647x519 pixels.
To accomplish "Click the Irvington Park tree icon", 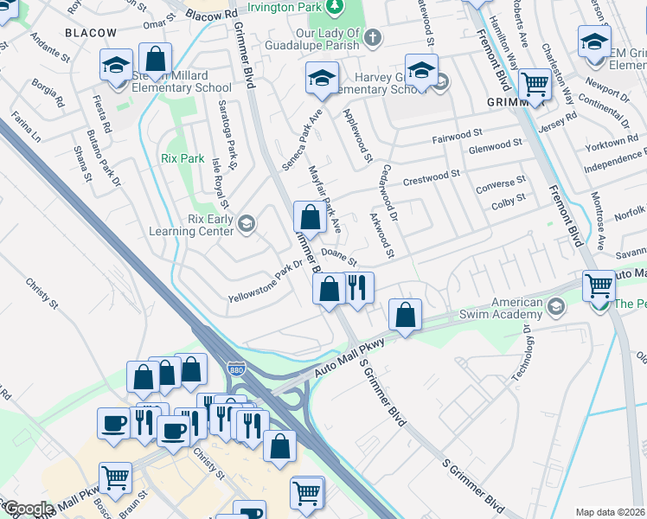I will pyautogui.click(x=332, y=6).
